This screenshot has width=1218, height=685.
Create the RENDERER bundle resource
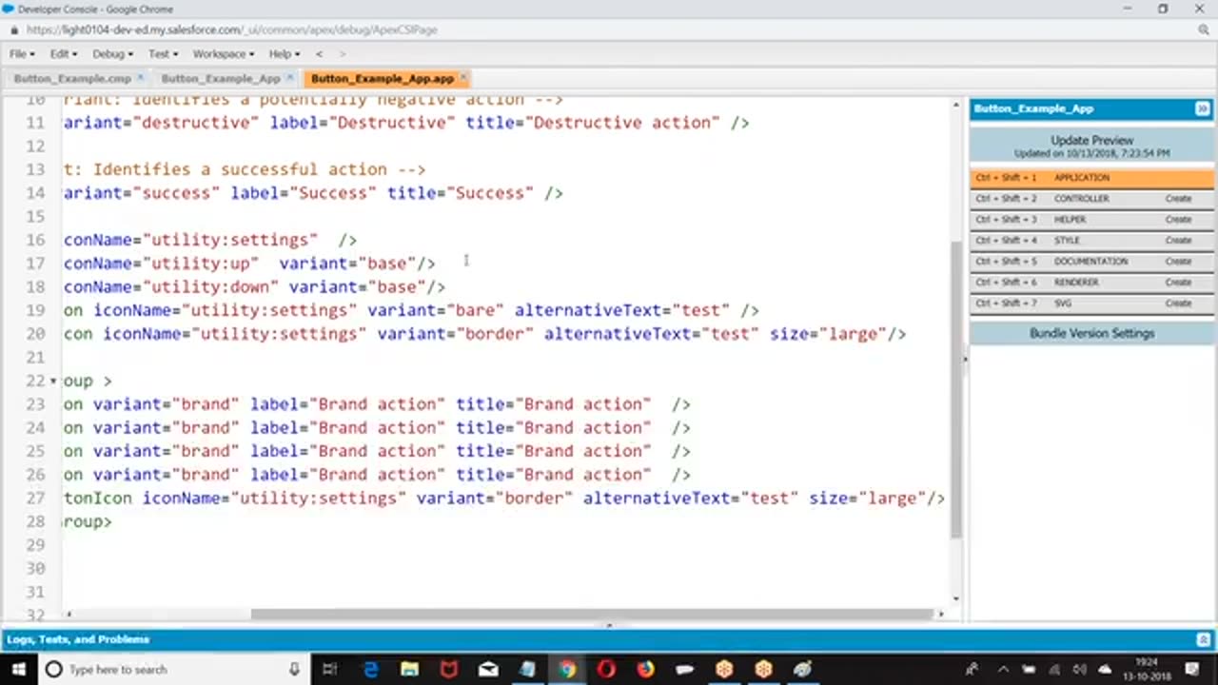pos(1178,283)
